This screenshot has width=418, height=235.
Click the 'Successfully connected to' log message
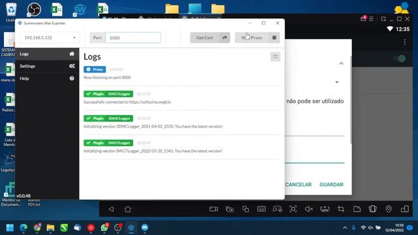coord(127,102)
